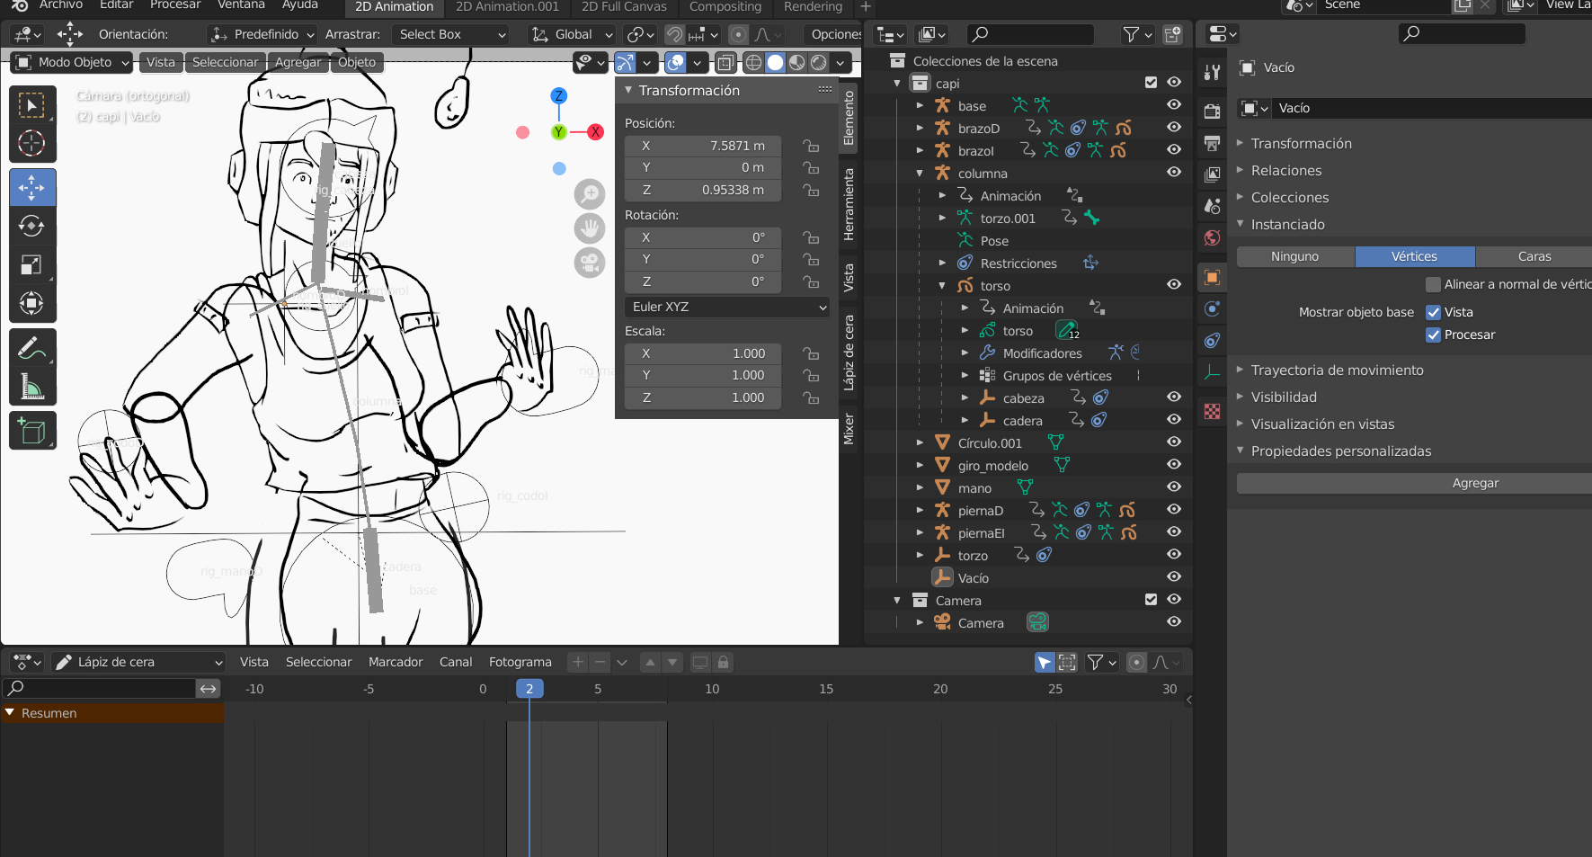
Task: Select the Add Cube tool
Action: (32, 431)
